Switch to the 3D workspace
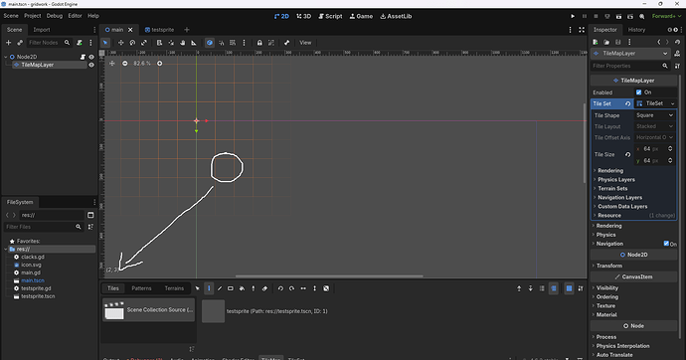This screenshot has width=686, height=360. pos(303,16)
